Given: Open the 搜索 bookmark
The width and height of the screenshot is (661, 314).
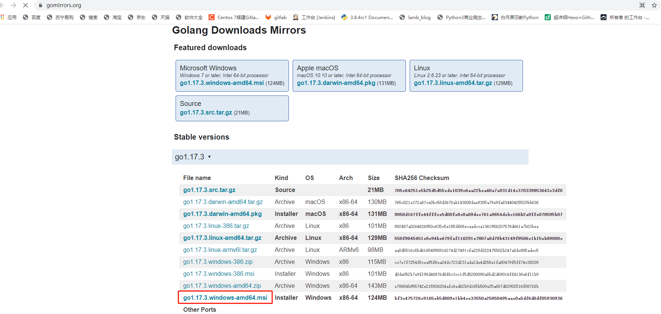Looking at the screenshot, I should click(x=89, y=17).
